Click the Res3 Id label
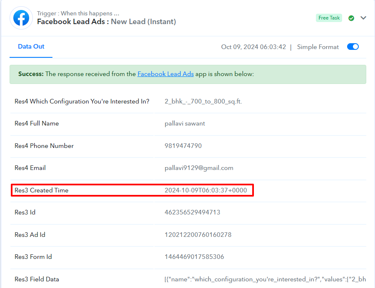375x288 pixels. point(25,212)
